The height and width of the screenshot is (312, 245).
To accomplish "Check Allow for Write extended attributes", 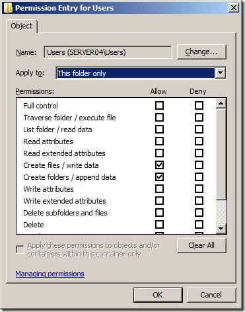I will pyautogui.click(x=159, y=201).
